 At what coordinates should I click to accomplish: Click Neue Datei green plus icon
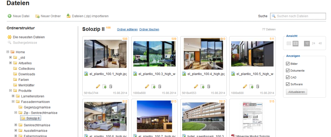[x=9, y=16]
